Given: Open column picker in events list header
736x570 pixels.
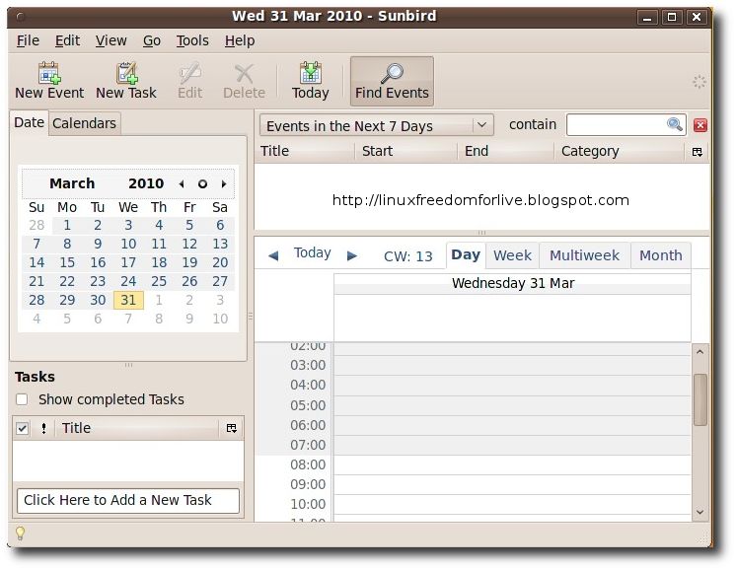Looking at the screenshot, I should point(698,152).
